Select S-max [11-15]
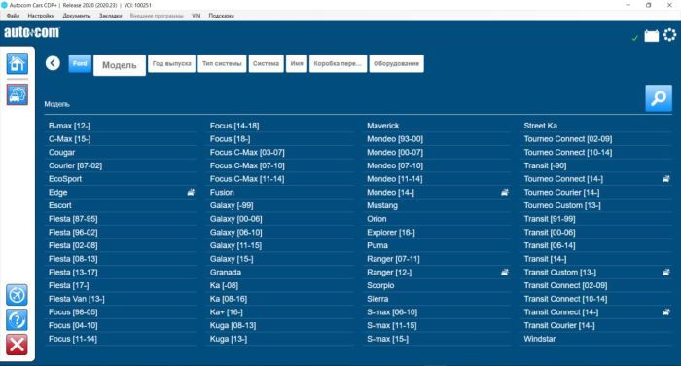This screenshot has width=681, height=366. click(x=392, y=325)
